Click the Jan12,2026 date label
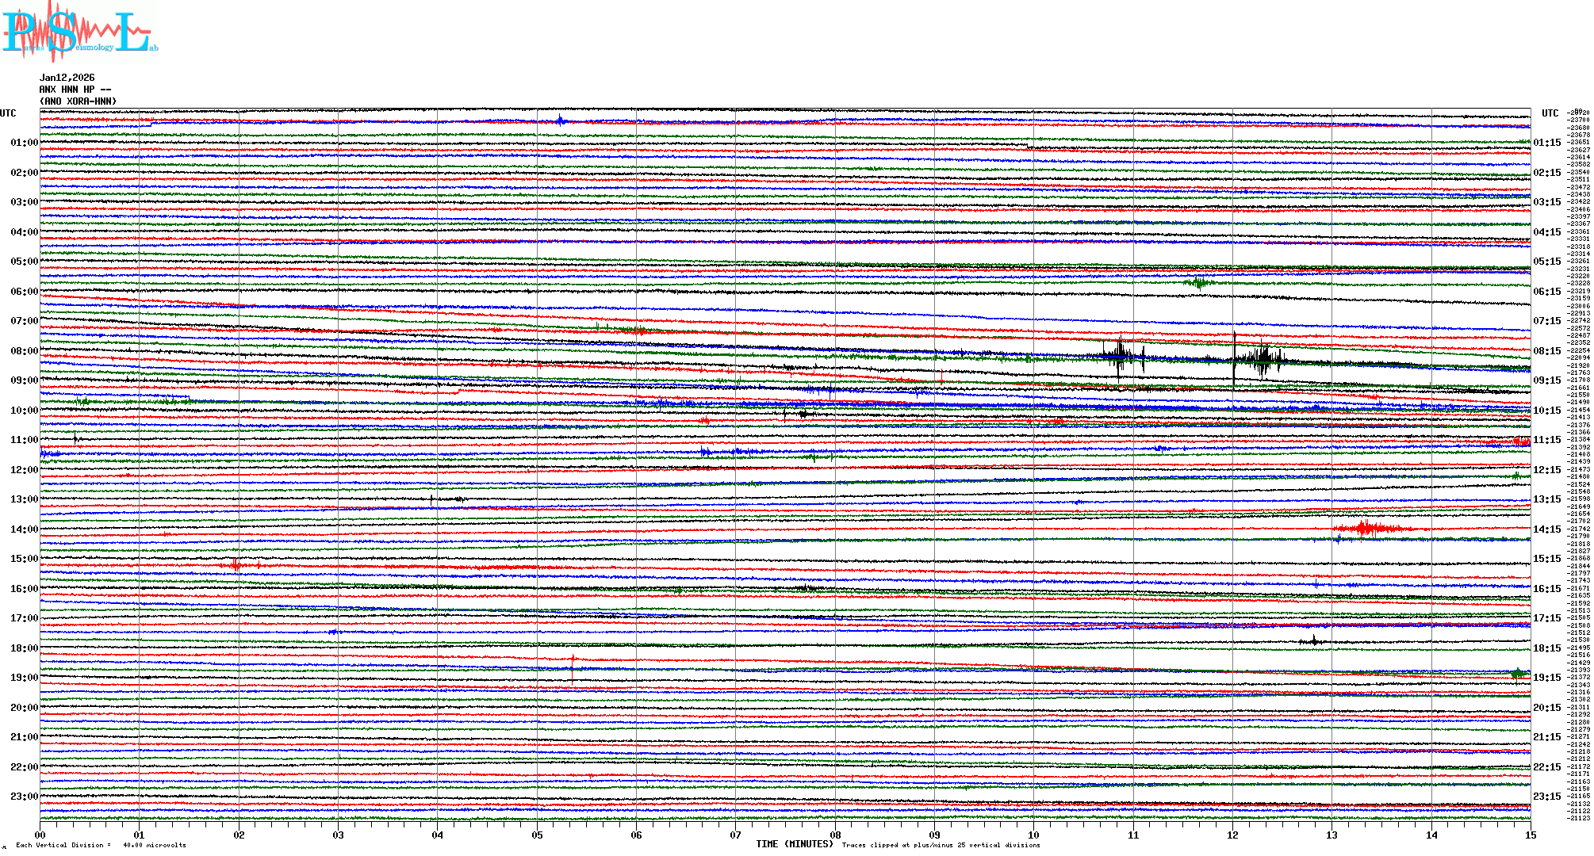The image size is (1594, 856). 67,78
